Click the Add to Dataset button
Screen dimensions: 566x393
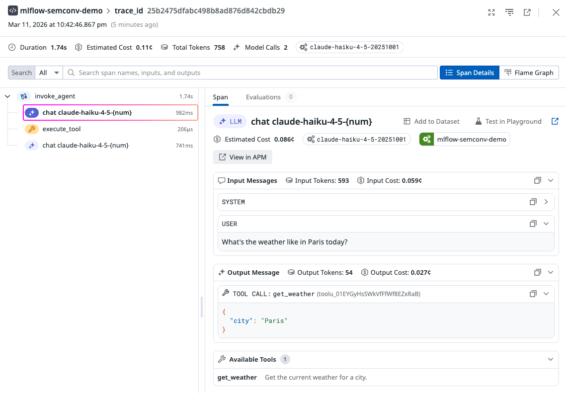(x=431, y=121)
